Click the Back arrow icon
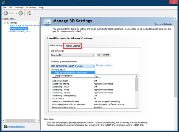Screen dimensions: 179x132 click(x=6, y=13)
